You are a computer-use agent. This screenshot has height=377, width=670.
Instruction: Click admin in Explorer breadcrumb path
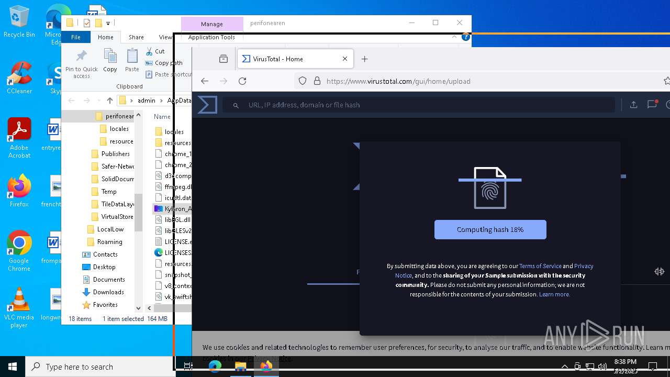coord(147,101)
